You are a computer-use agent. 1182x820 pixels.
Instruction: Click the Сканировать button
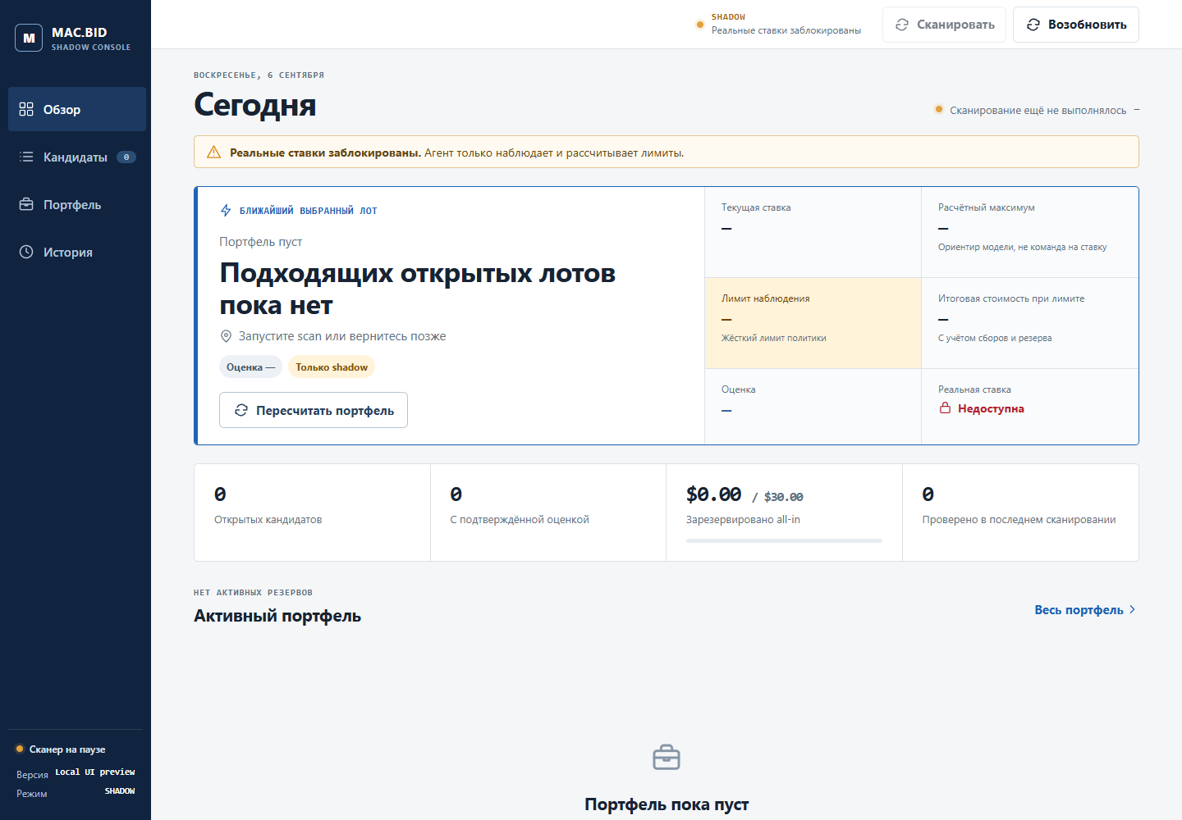click(x=944, y=25)
